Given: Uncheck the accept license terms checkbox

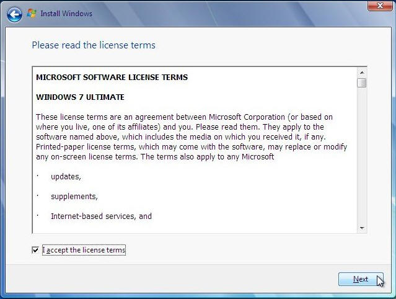Looking at the screenshot, I should (35, 250).
